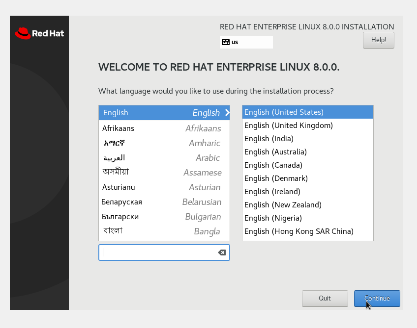Select Bulgarian language row

point(164,217)
